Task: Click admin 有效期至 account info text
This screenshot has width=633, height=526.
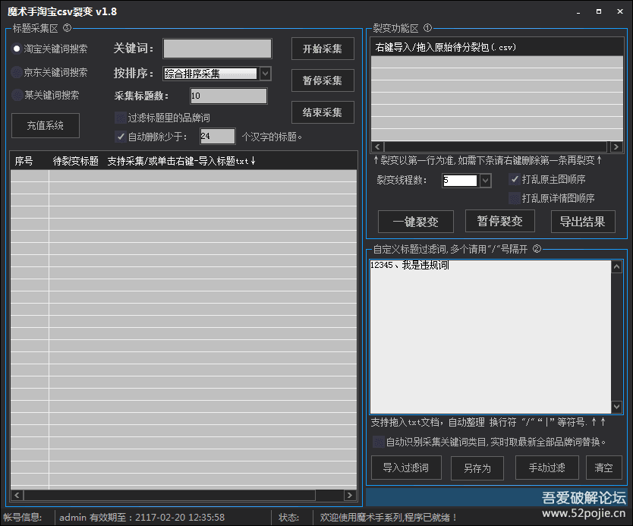Action: (142, 518)
